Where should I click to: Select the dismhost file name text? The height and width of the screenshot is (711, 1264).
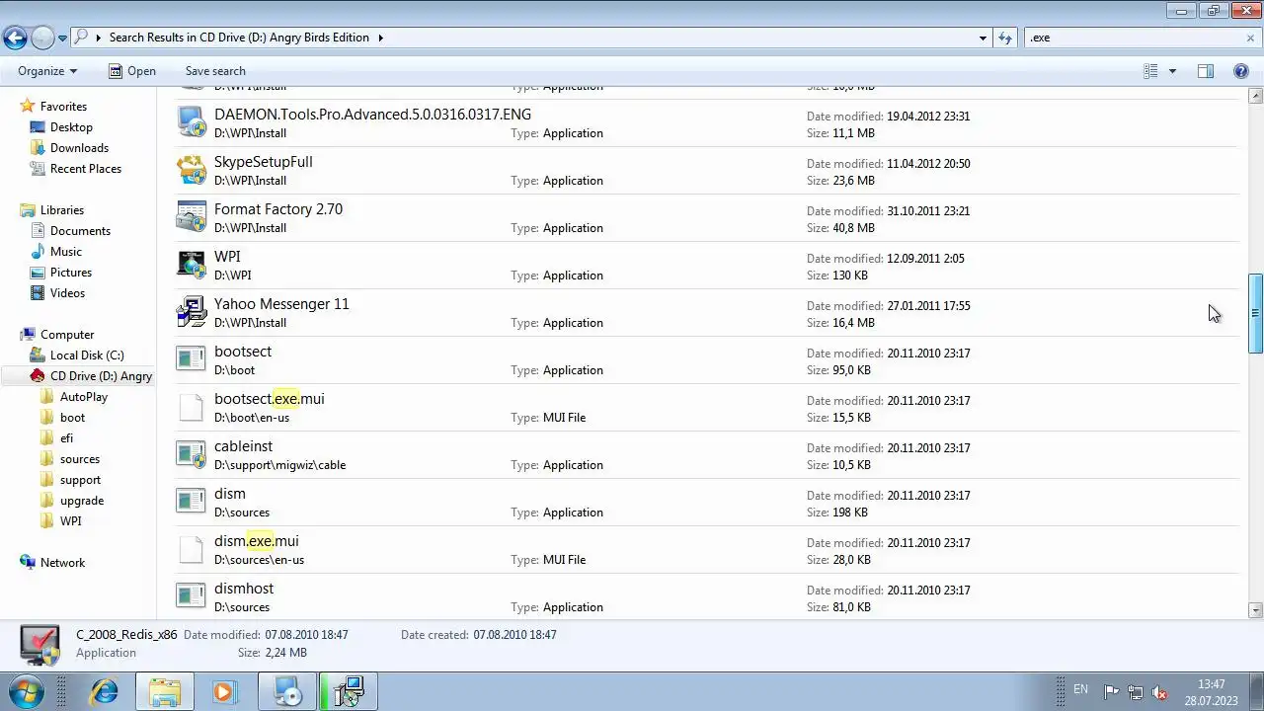(x=244, y=589)
